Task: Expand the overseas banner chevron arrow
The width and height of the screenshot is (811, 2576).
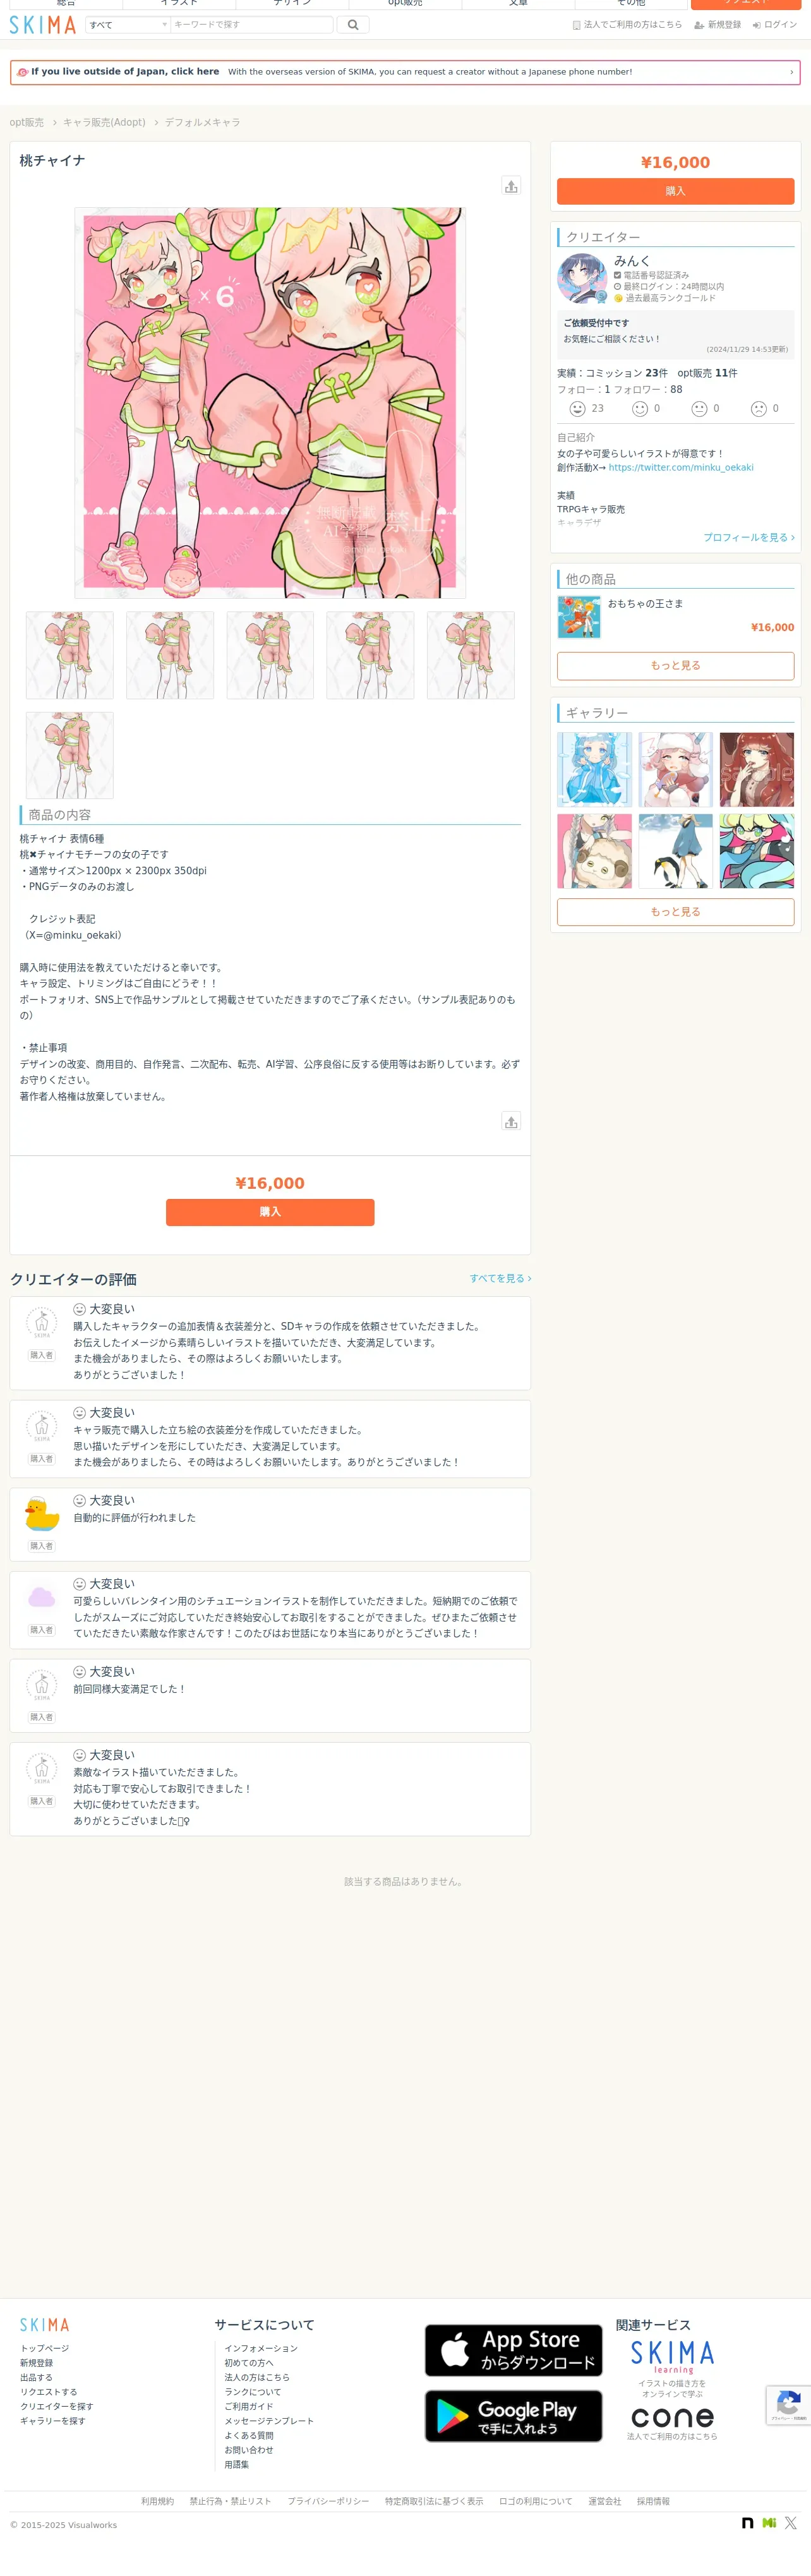Action: tap(792, 72)
